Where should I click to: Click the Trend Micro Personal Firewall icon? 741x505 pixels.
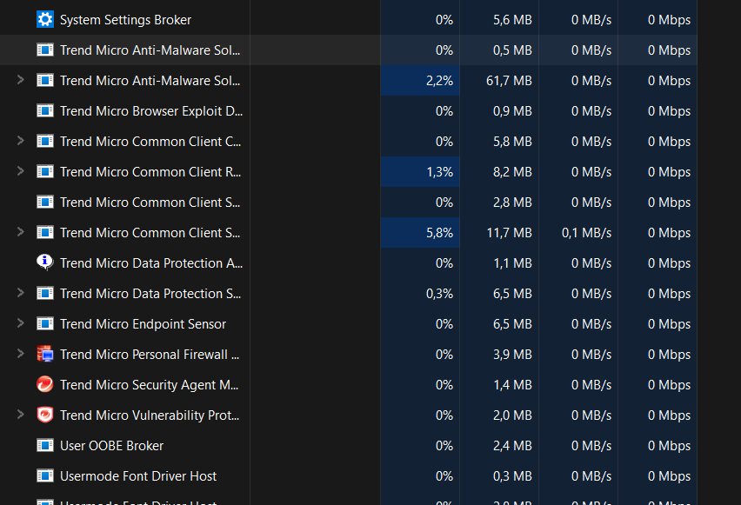(x=45, y=354)
